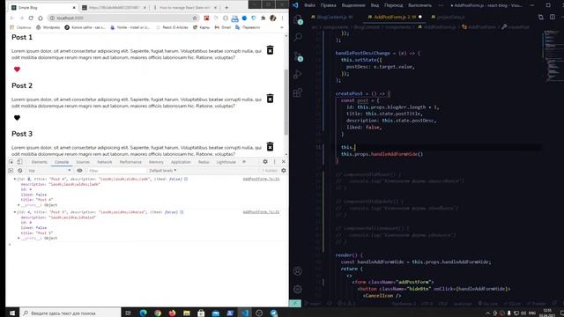Toggle console sidebar button
564x317 pixels.
(x=11, y=170)
